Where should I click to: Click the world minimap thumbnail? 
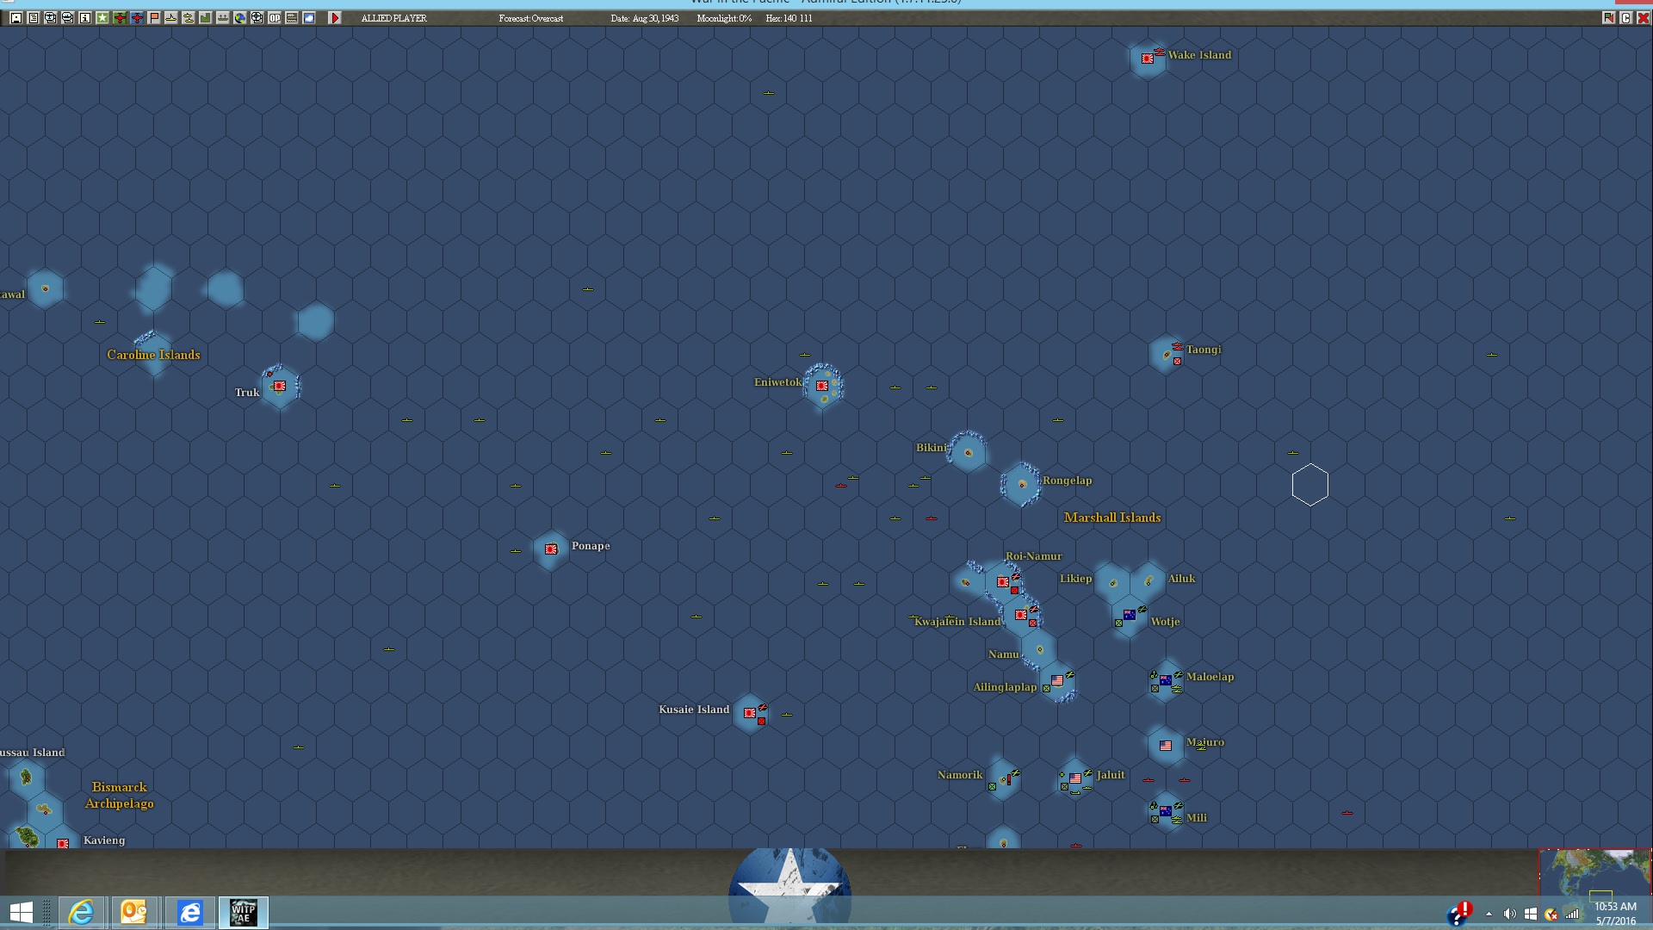click(x=1594, y=871)
